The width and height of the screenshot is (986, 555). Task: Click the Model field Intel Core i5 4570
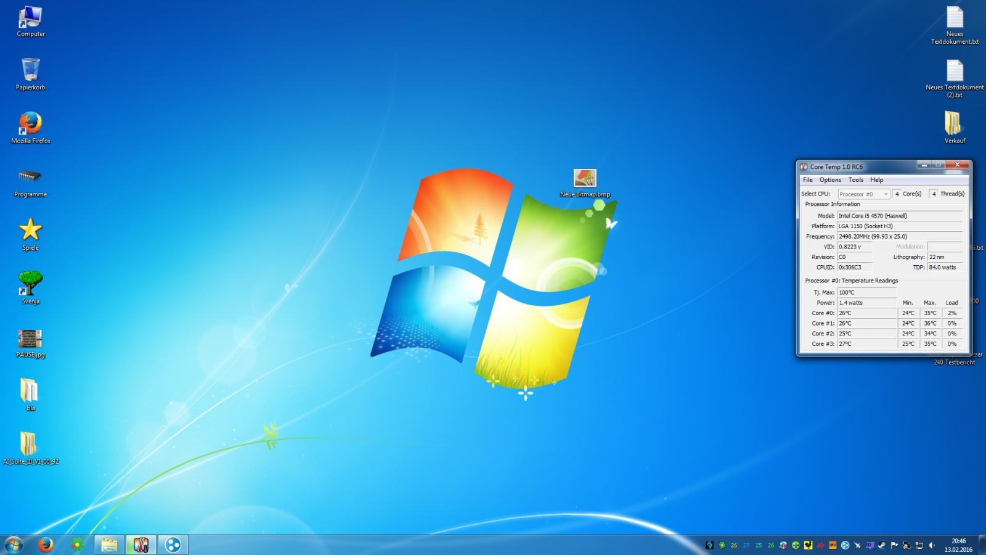click(x=900, y=216)
